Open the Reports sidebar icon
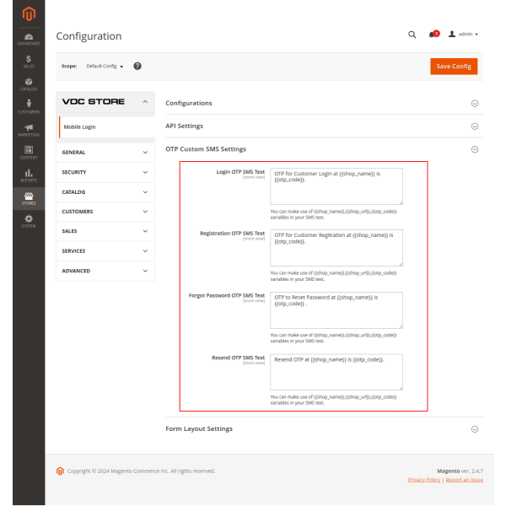The width and height of the screenshot is (506, 506). click(x=29, y=175)
